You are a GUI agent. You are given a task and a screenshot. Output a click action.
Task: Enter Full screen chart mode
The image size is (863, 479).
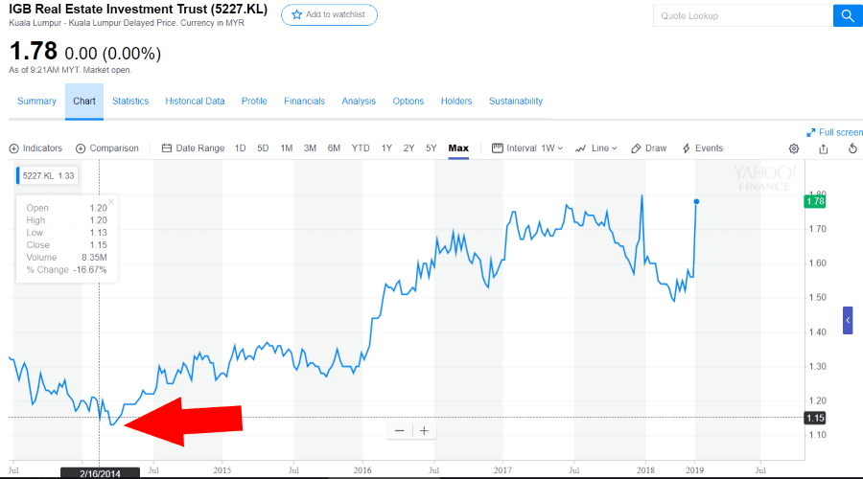tap(834, 132)
